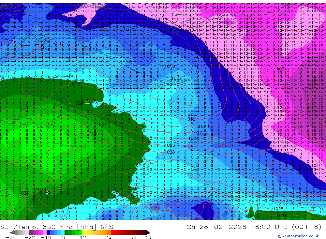Click the bright yellow legend color swatch

[84, 232]
